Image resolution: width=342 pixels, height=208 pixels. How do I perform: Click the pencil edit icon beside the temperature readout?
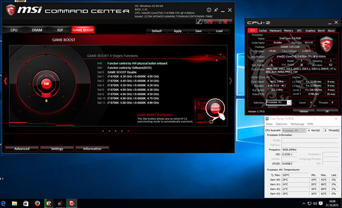point(199,22)
